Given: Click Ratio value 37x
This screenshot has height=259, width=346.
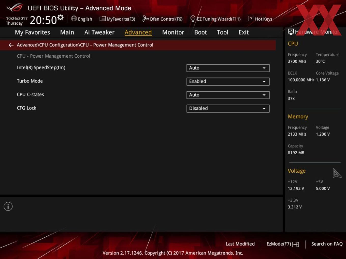Looking at the screenshot, I should tap(291, 98).
